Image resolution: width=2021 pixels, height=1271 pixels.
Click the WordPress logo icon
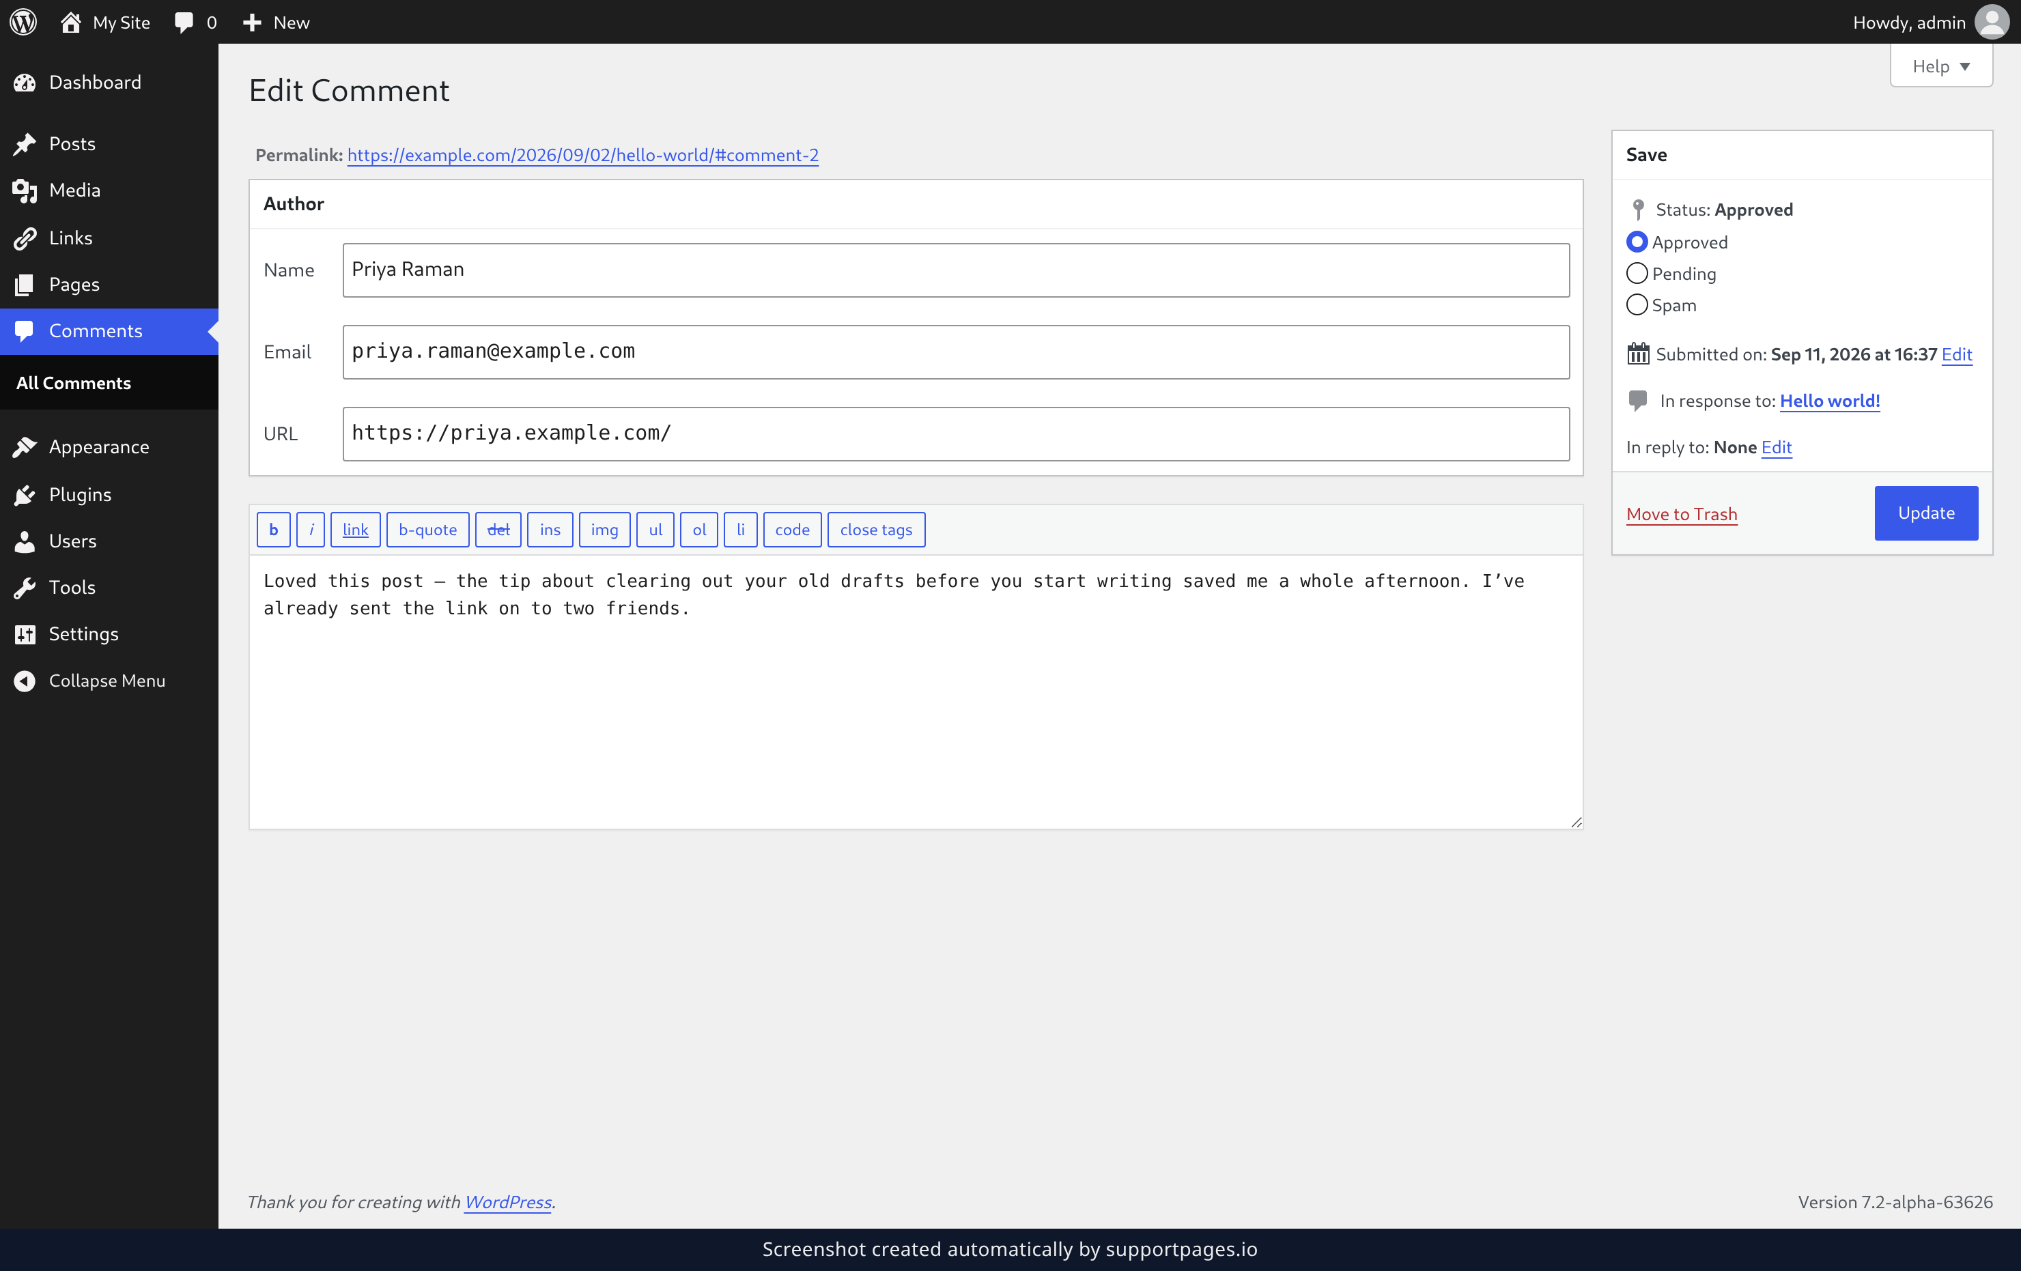pyautogui.click(x=23, y=22)
